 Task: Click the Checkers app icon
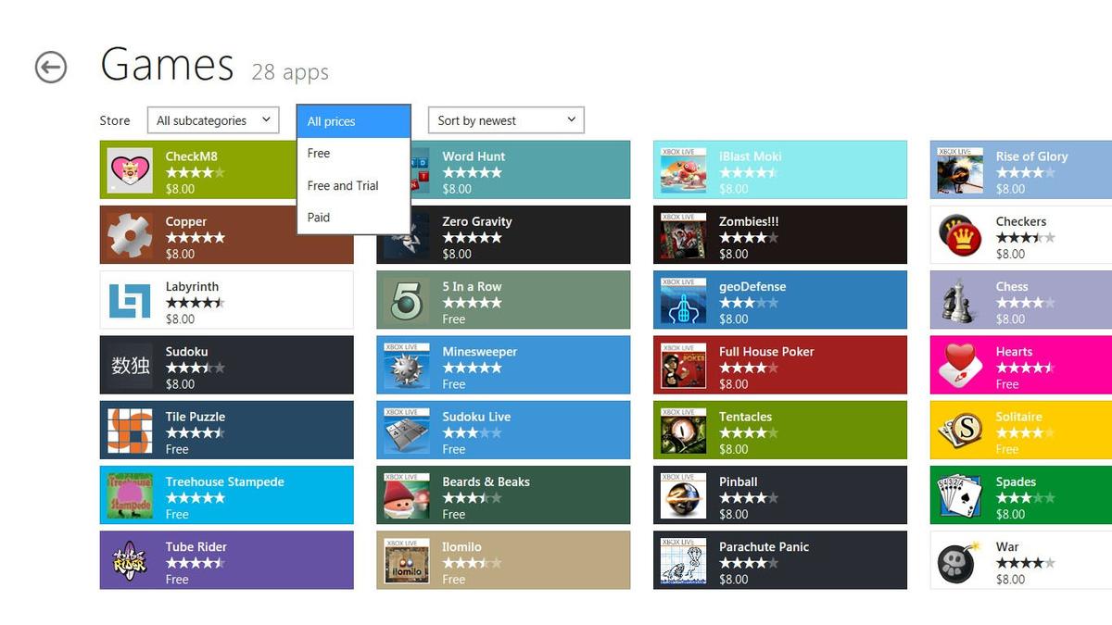(960, 235)
